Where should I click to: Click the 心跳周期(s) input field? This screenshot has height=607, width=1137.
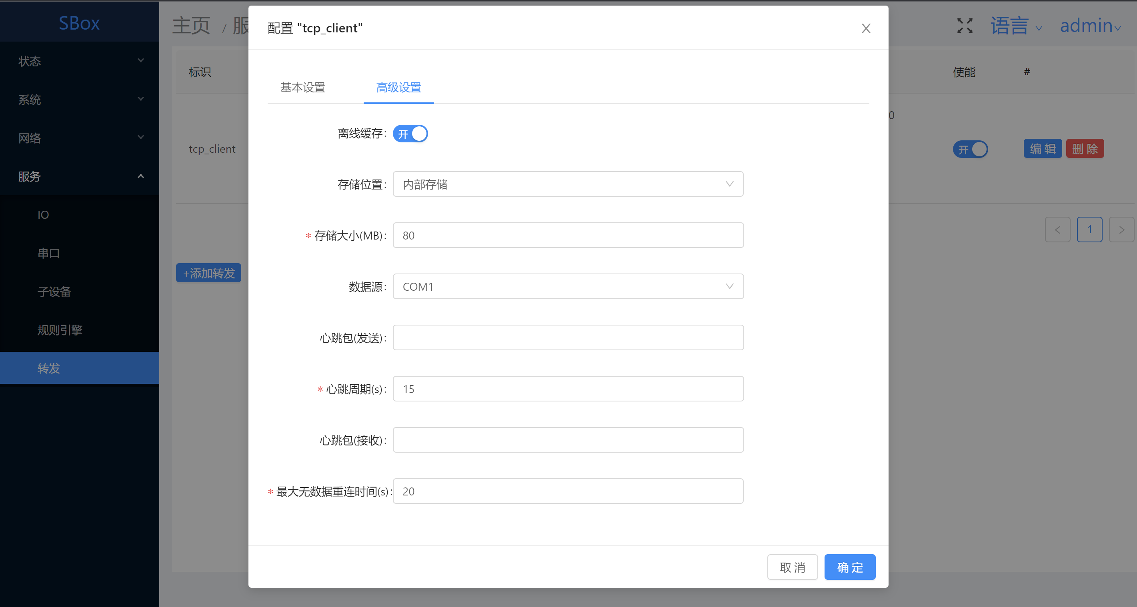coord(568,389)
